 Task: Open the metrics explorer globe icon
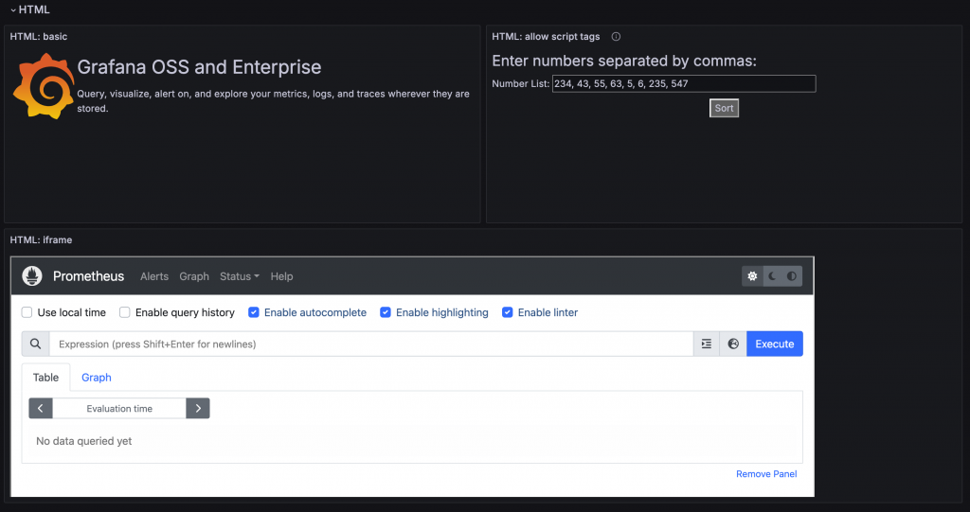click(733, 344)
